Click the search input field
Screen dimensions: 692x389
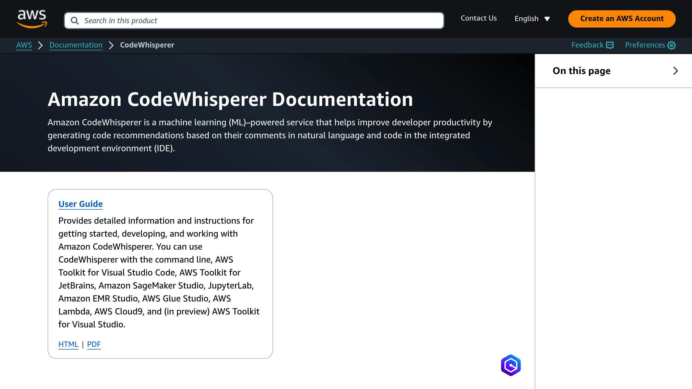(254, 21)
